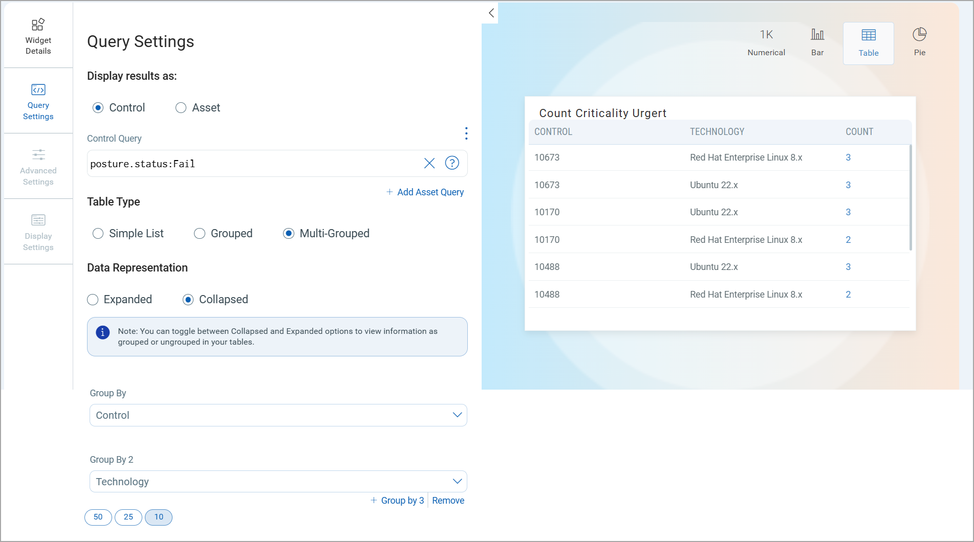Click the info icon in the note box
Viewport: 974px width, 542px height.
tap(102, 332)
